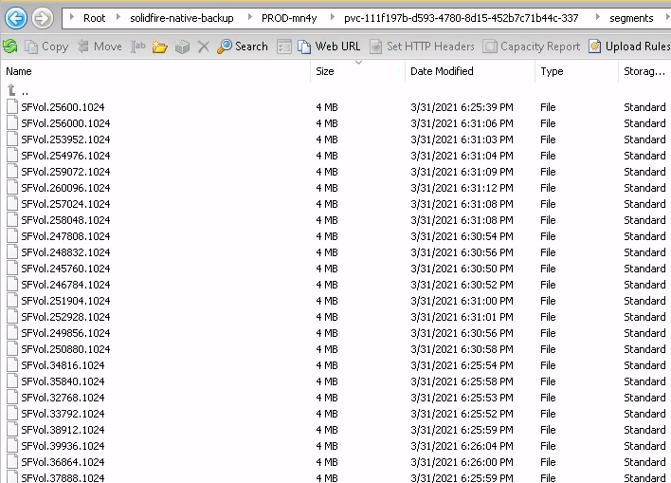
Task: Navigate to PROD-mn4y breadcrumb
Action: (289, 18)
